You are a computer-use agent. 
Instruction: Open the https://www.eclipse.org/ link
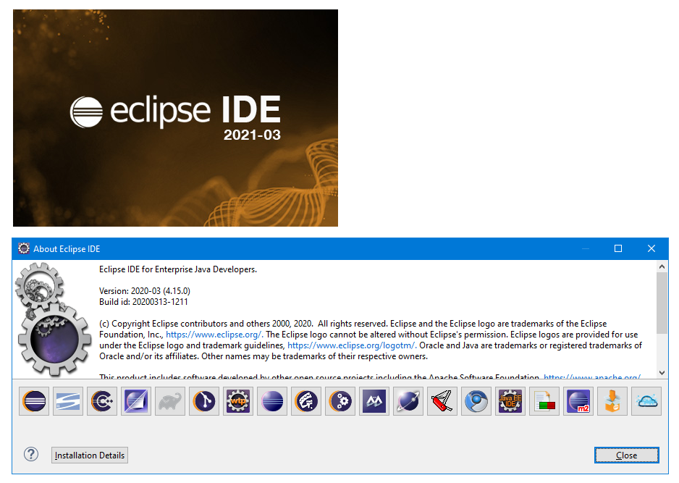214,335
